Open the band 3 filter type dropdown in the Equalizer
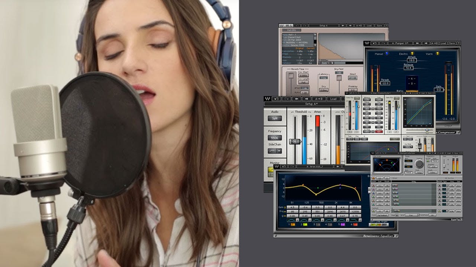The height and width of the screenshot is (267, 476). click(322, 220)
